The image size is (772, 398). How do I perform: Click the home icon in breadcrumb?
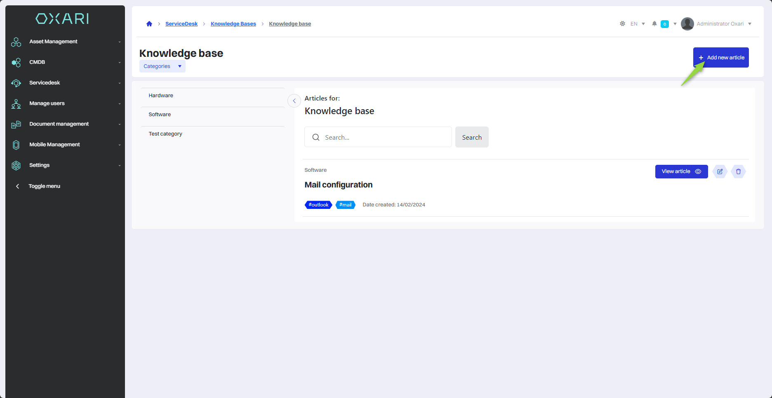click(149, 24)
